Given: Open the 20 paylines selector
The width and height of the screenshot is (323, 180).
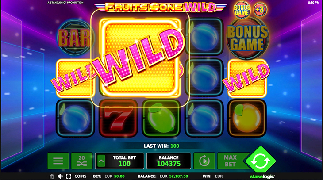Looking at the screenshot, I should pyautogui.click(x=81, y=161).
